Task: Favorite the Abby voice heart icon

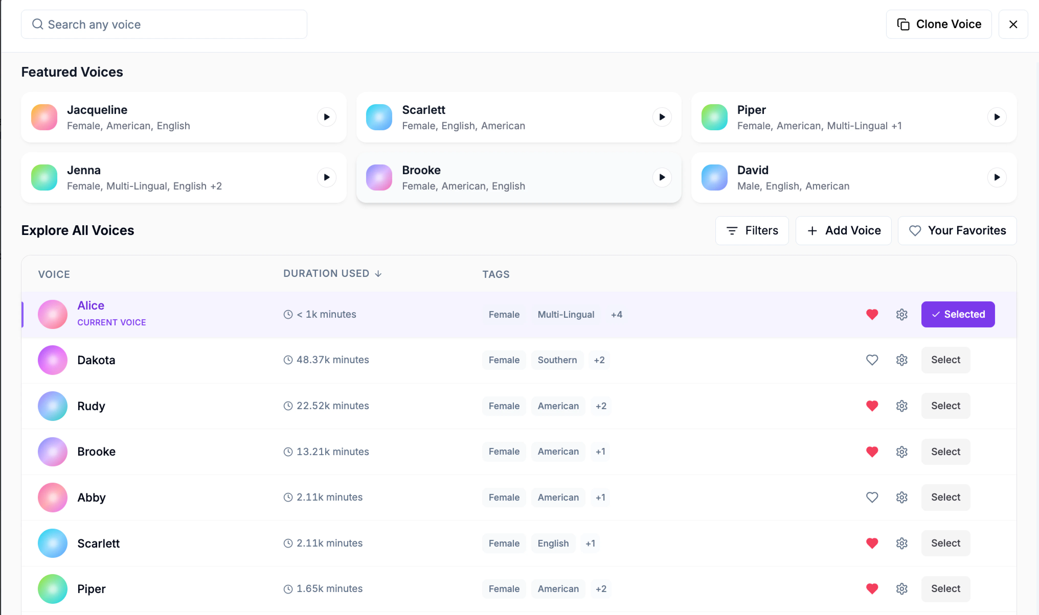Action: (x=872, y=497)
